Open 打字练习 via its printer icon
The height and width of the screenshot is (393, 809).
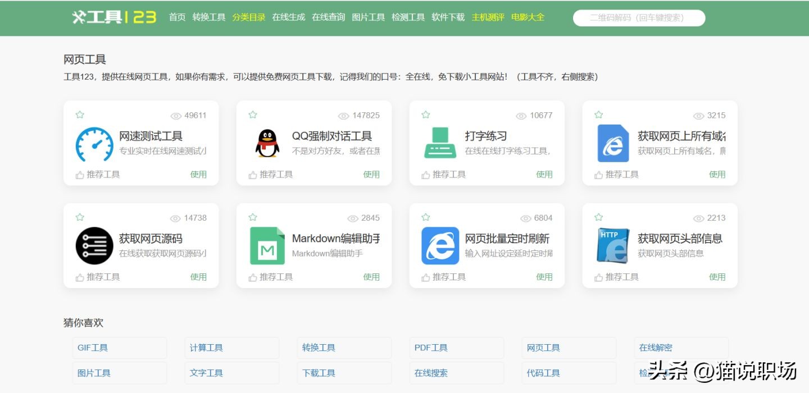pyautogui.click(x=439, y=143)
